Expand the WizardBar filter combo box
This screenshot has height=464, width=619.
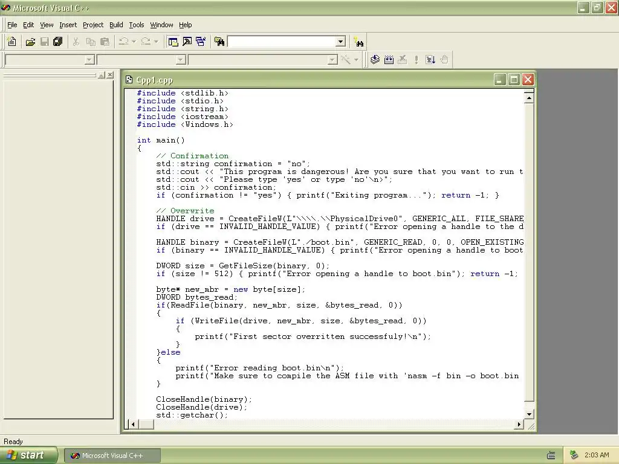click(181, 60)
